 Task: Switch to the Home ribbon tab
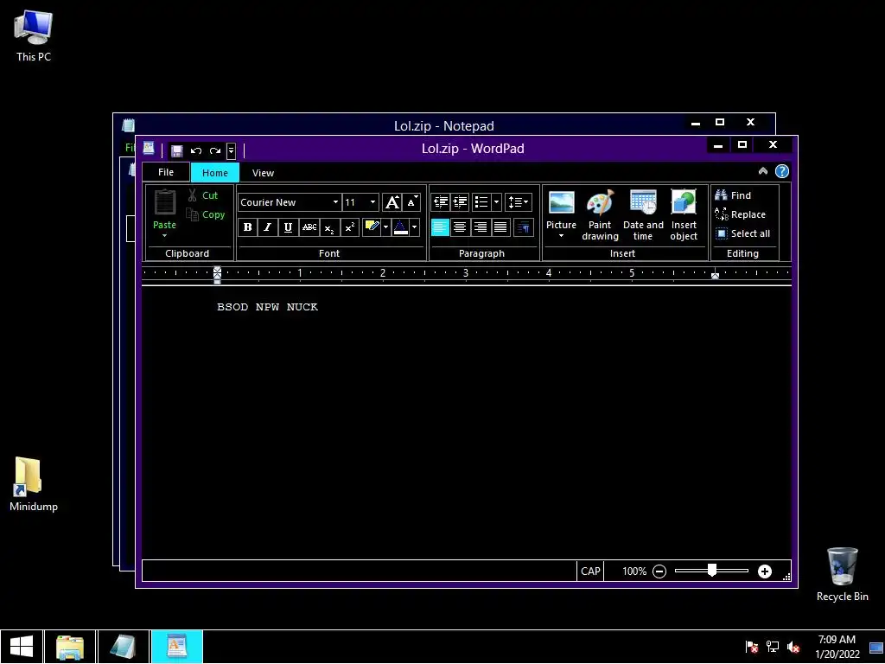215,173
